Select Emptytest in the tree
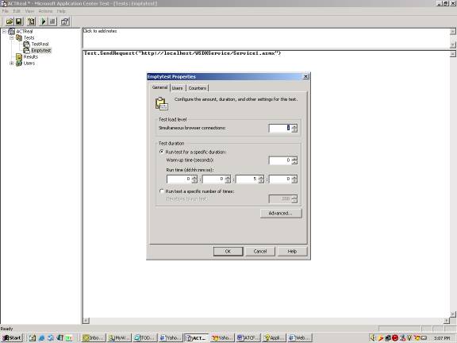 (41, 51)
